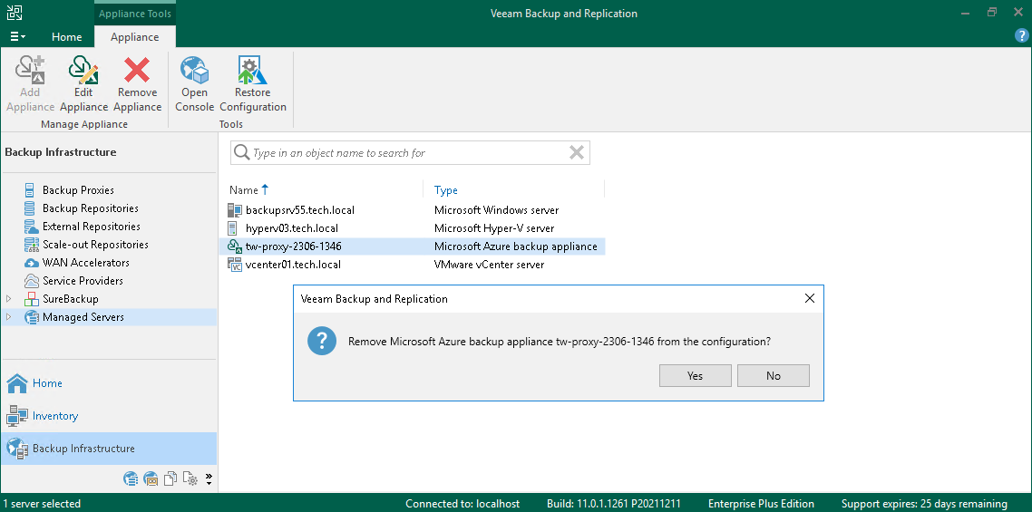This screenshot has height=512, width=1032.
Task: Open Scale-out Repositories in the tree
Action: 95,244
